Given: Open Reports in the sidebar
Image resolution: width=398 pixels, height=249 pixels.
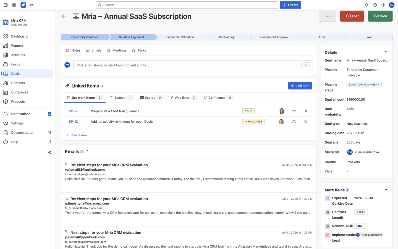Looking at the screenshot, I should tap(27, 46).
